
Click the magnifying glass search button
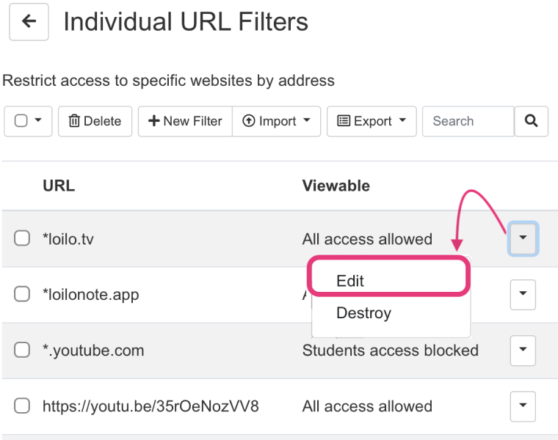tap(531, 121)
